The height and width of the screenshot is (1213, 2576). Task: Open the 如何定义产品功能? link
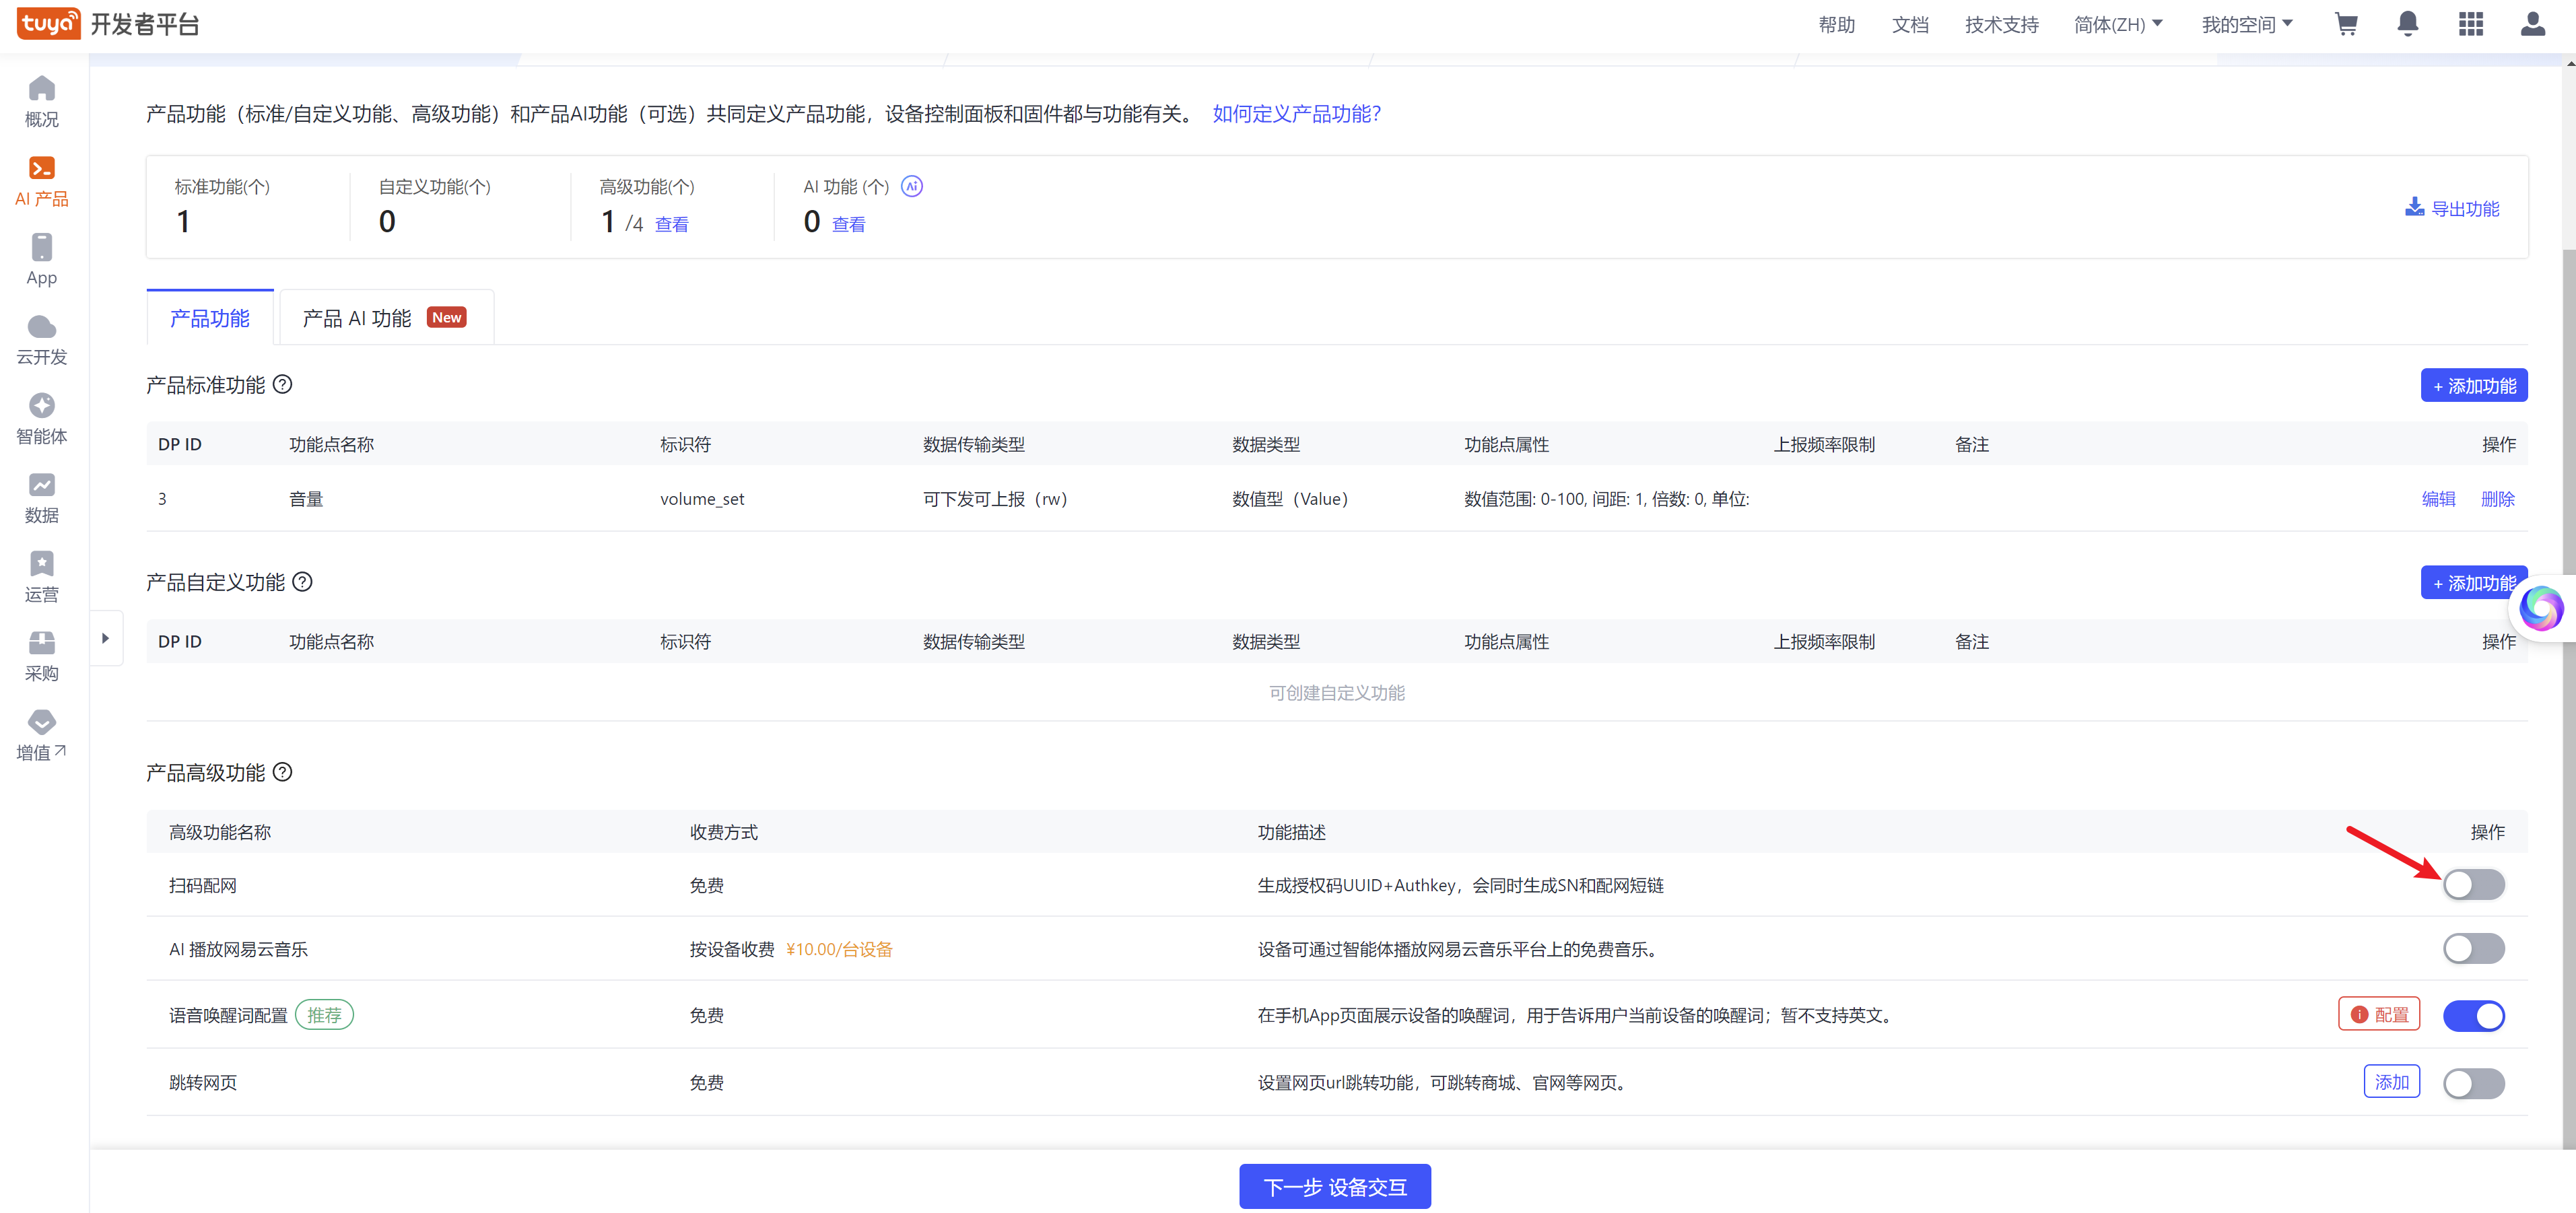coord(1296,114)
